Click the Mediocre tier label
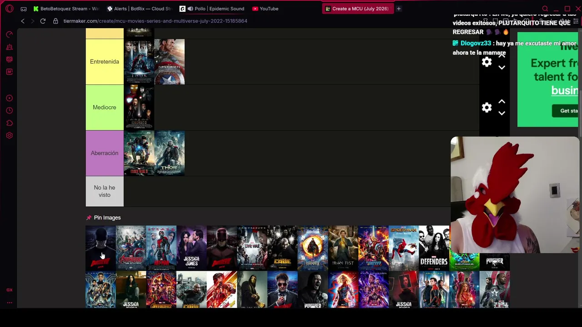This screenshot has width=582, height=327. click(105, 108)
